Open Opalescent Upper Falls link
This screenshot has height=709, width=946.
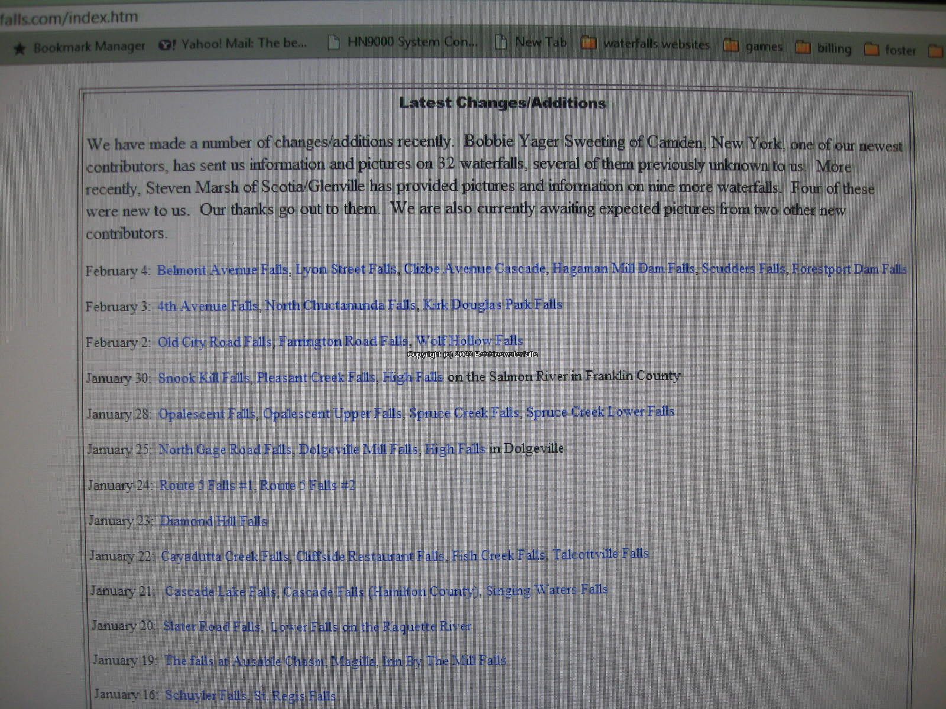tap(332, 413)
